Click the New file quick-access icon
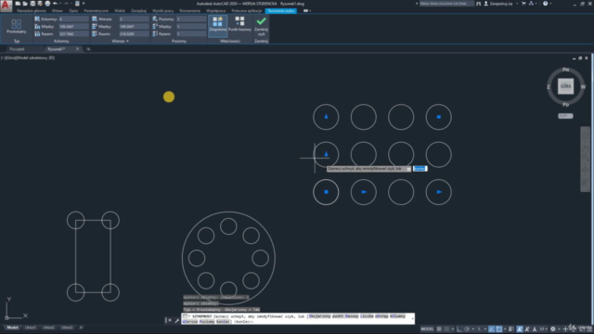 coord(18,4)
